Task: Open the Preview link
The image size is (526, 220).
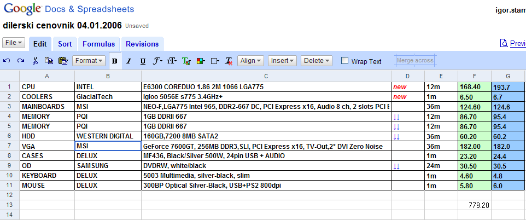Action: pyautogui.click(x=518, y=44)
